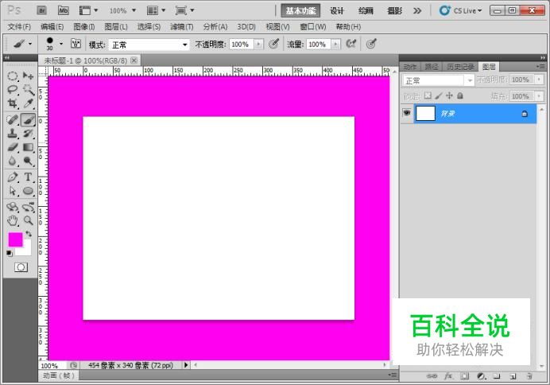Open the 文件(F) menu

19,27
